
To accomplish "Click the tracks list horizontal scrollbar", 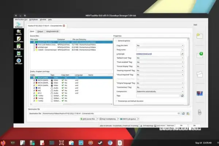I will (x=71, y=104).
